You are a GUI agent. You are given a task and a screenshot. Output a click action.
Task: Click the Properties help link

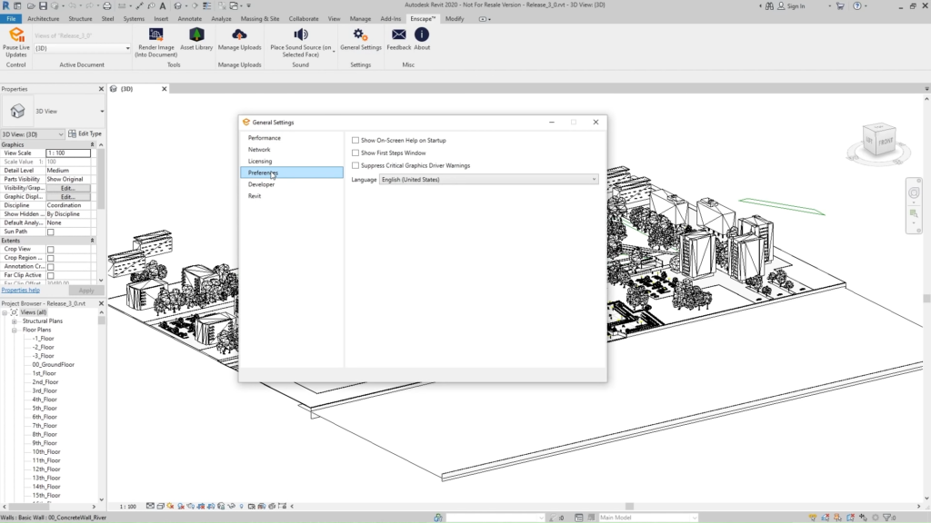[21, 291]
